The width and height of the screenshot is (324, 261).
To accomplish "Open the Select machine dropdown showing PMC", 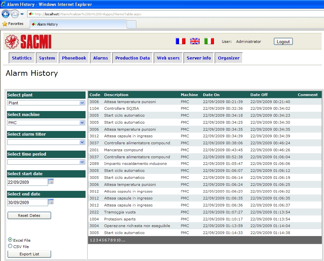I will (46, 122).
